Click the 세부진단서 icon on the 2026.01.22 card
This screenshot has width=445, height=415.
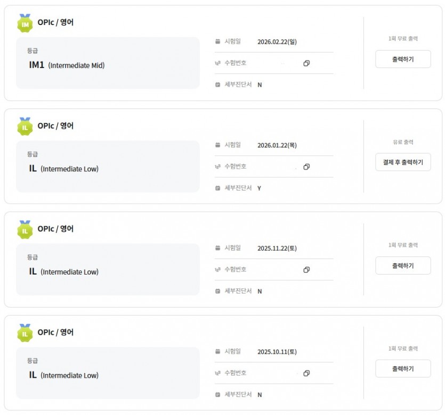[x=217, y=188]
